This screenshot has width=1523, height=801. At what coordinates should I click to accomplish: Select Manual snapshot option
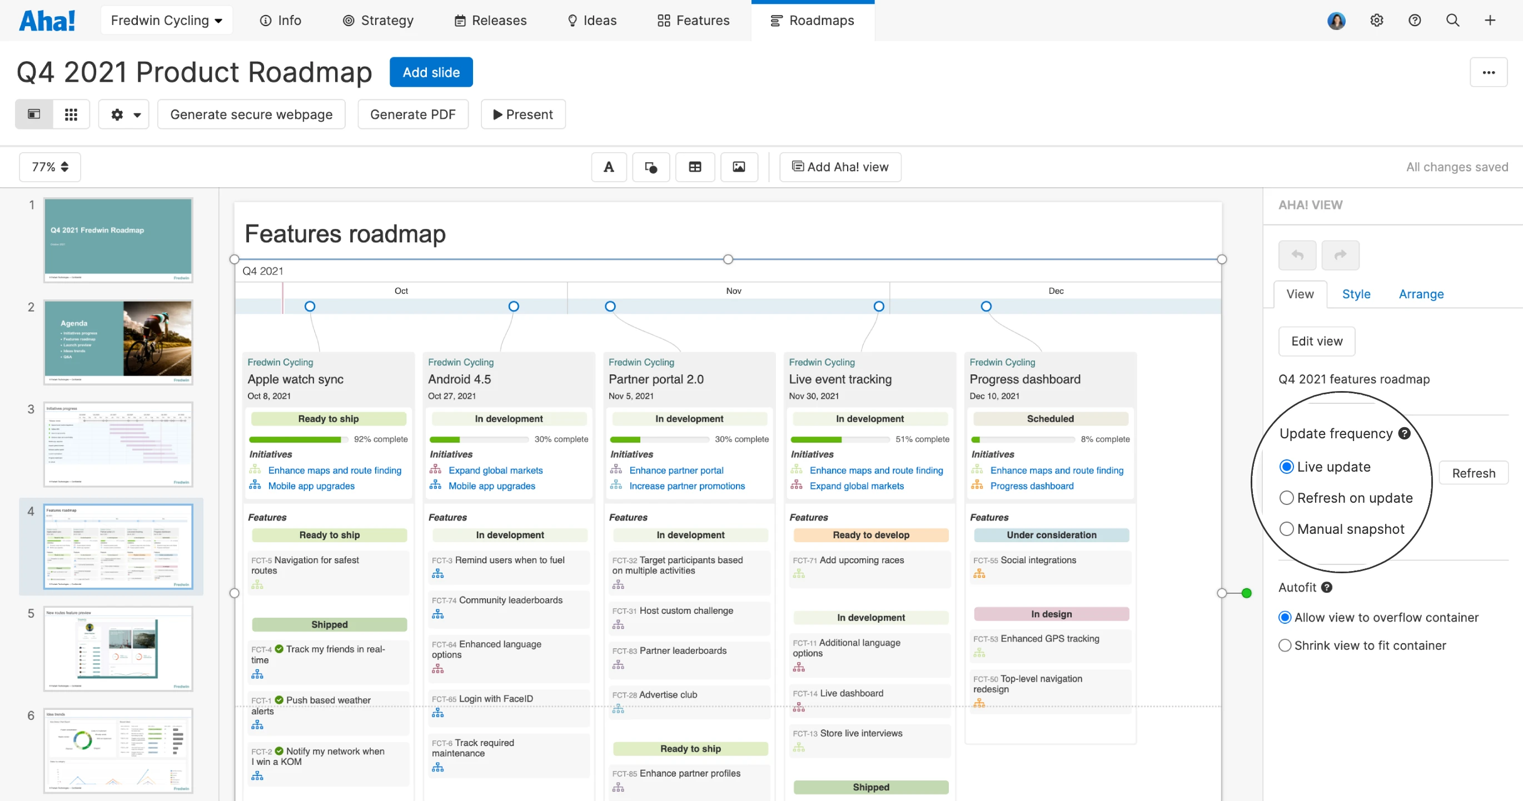1287,529
